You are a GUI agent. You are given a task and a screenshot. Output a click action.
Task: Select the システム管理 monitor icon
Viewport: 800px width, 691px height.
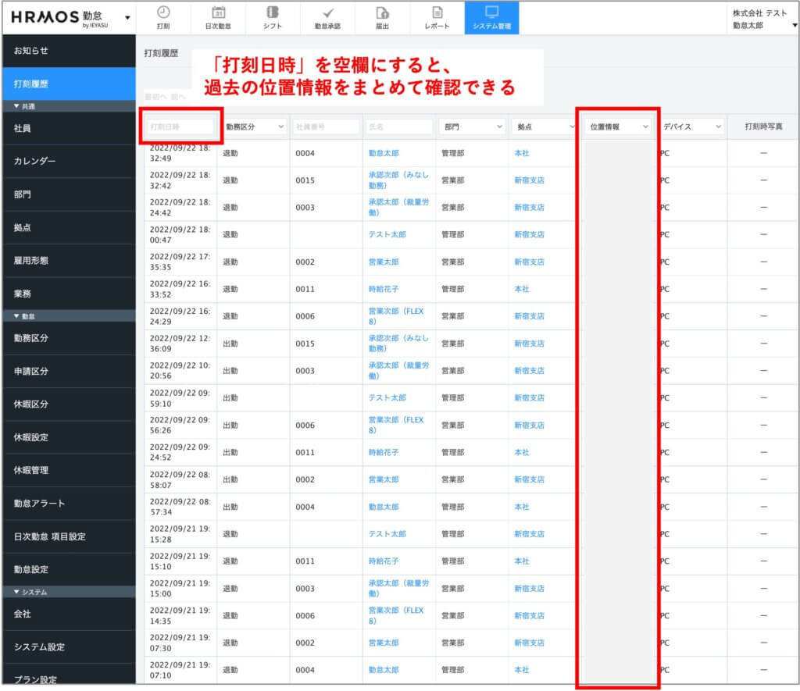pyautogui.click(x=491, y=17)
